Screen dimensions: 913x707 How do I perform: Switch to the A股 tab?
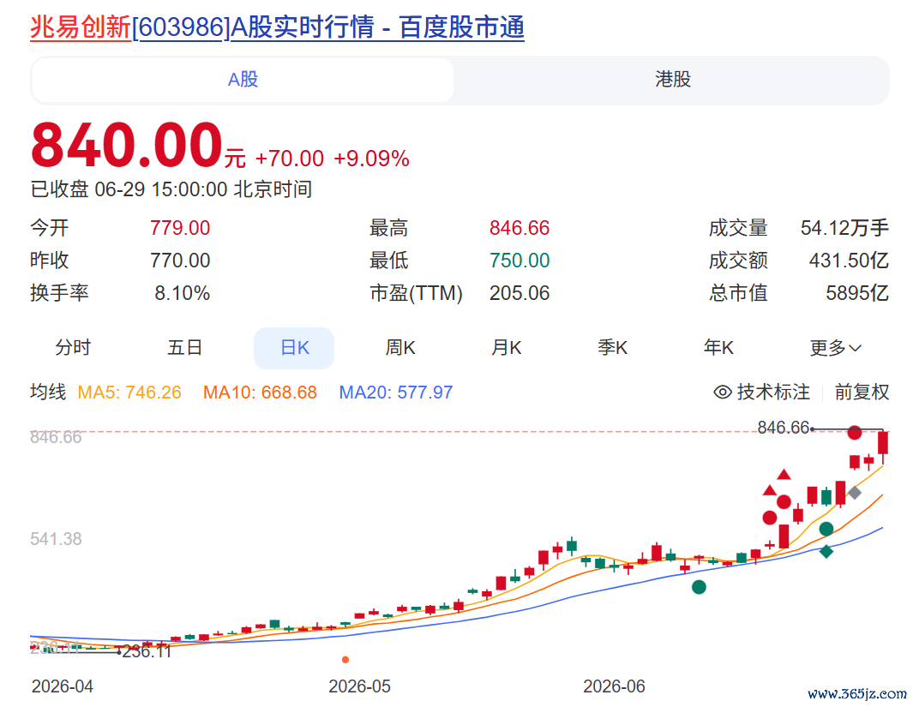[243, 80]
